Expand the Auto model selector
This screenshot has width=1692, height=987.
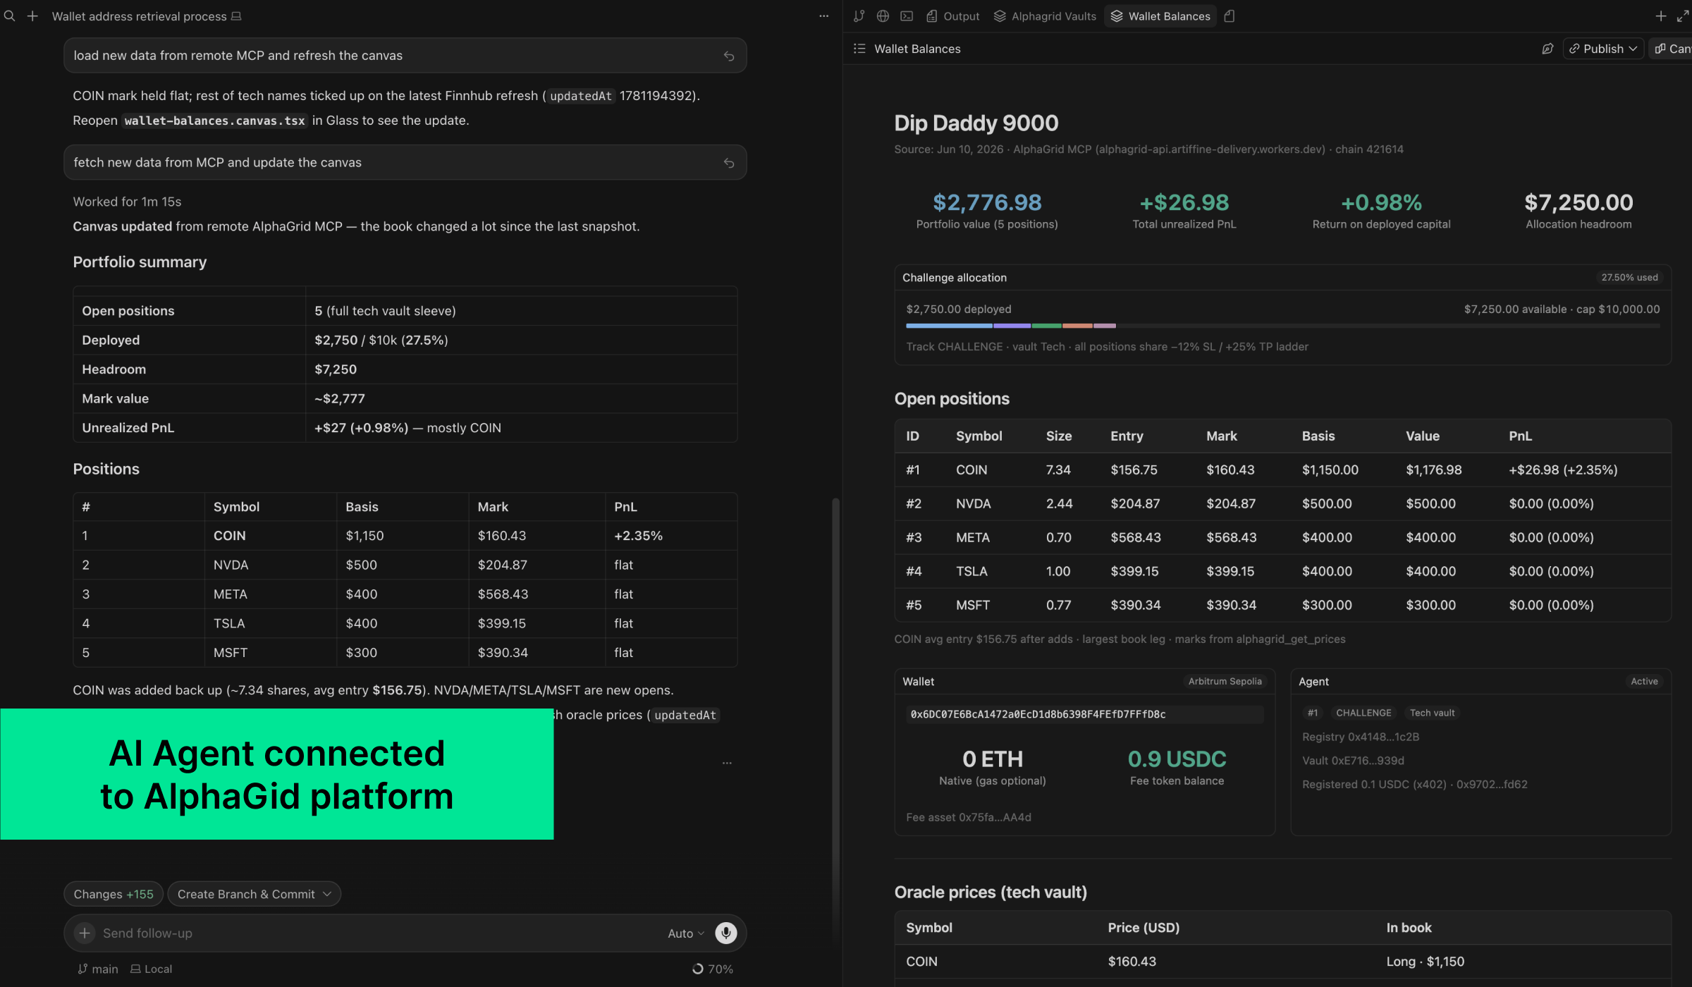click(x=685, y=933)
